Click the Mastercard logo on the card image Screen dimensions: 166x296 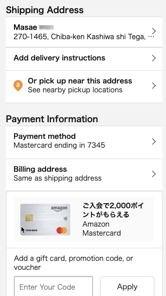point(62,231)
